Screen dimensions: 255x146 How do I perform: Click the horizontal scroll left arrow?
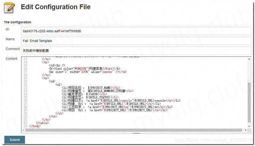tap(24, 130)
